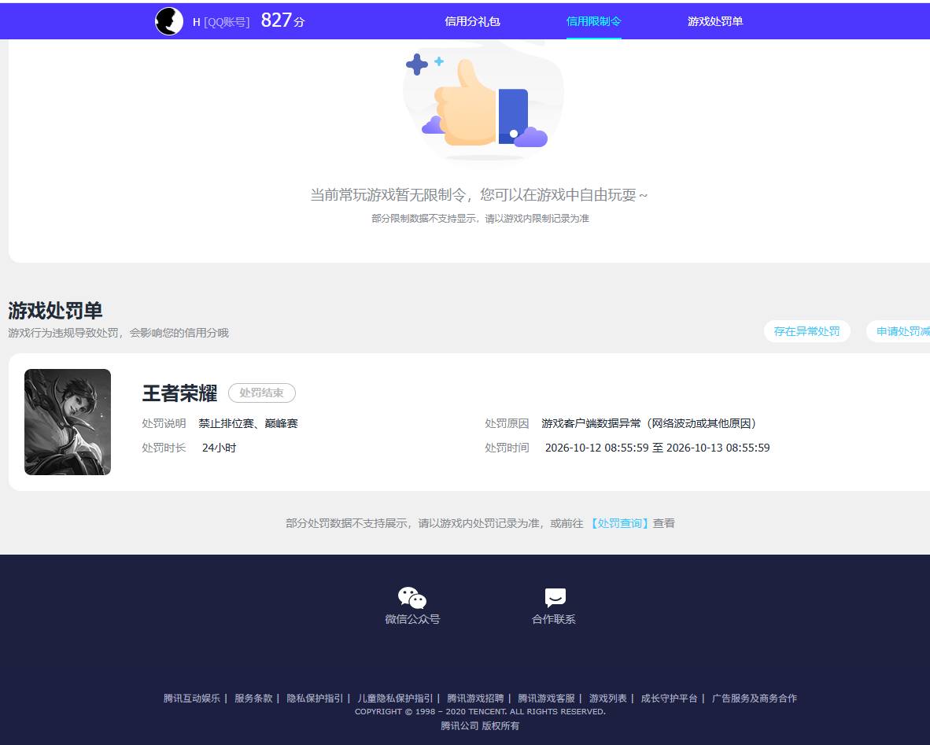Screen dimensions: 930x745
Task: Click the 24小时 penalty duration value
Action: (219, 448)
